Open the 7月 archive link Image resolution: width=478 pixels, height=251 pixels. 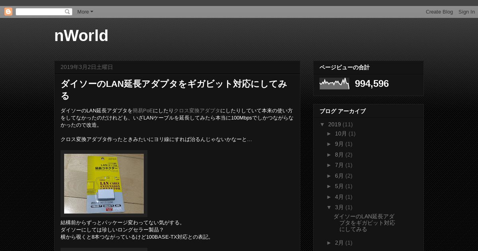(339, 165)
